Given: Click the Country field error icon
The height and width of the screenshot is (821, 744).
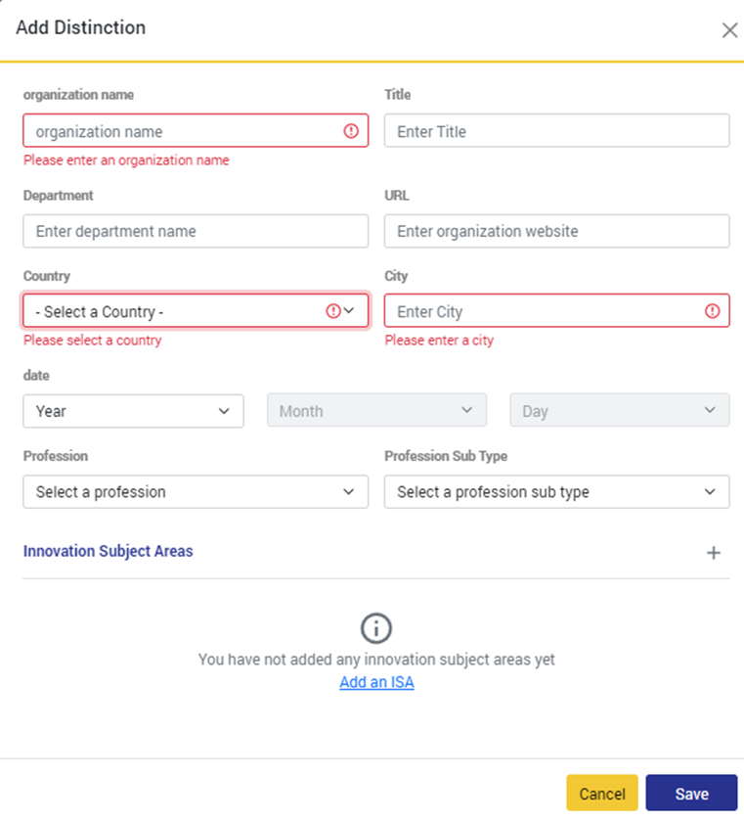Looking at the screenshot, I should coord(333,311).
